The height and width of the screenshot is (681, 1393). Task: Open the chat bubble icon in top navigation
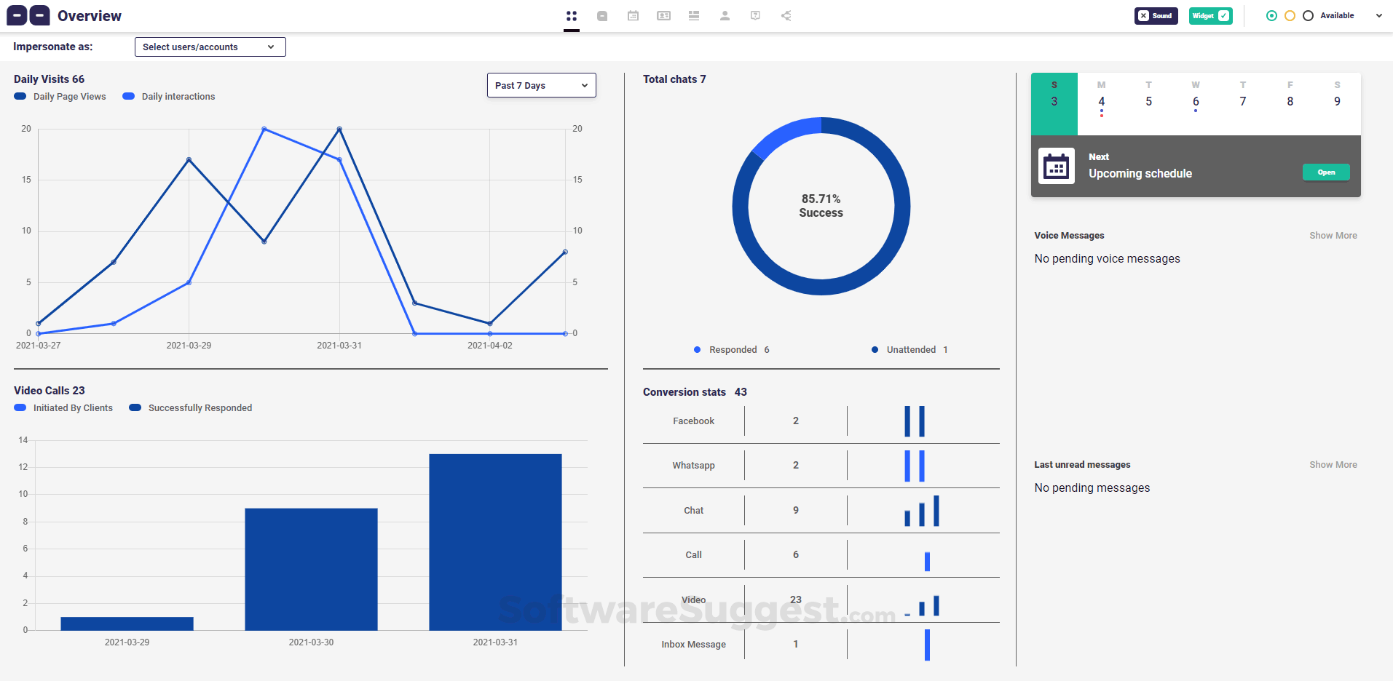[602, 16]
